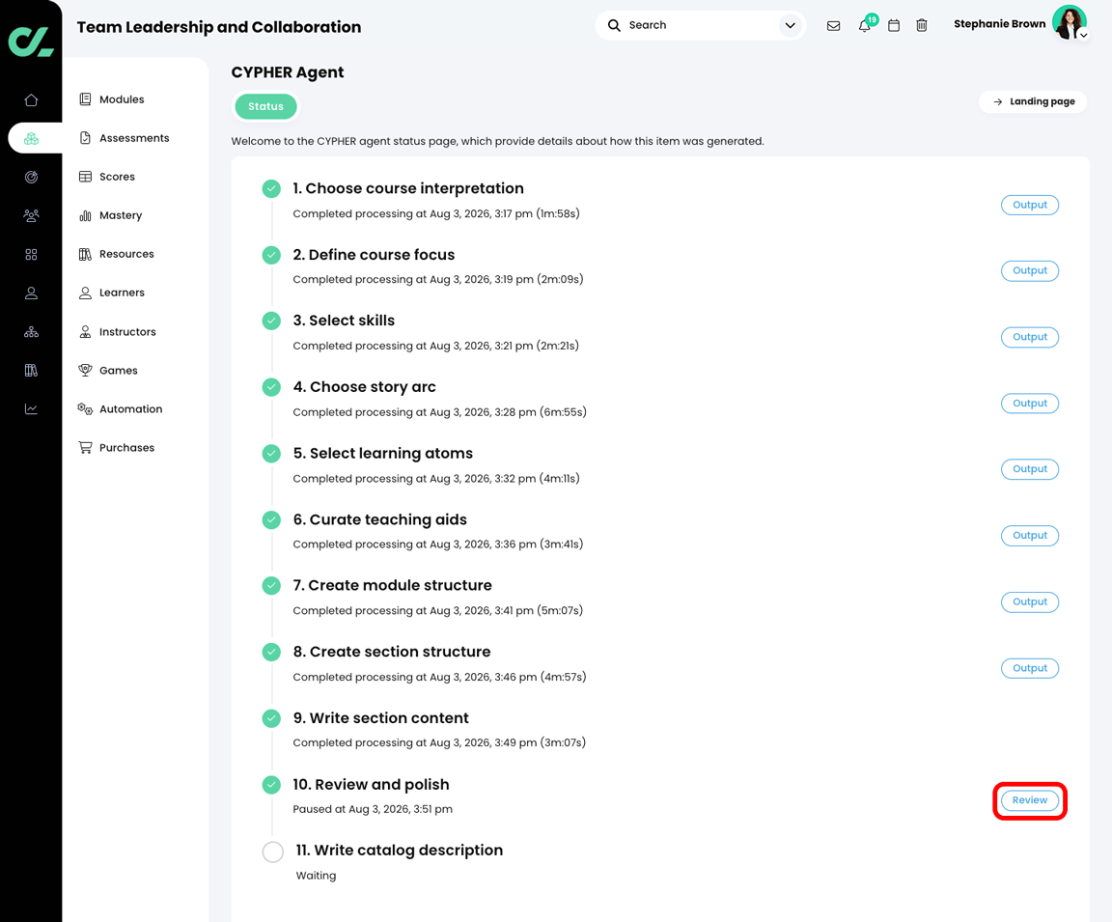Open Games in the course menu

(x=108, y=370)
